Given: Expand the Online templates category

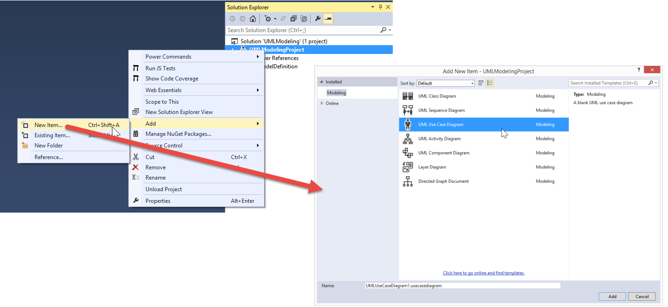Looking at the screenshot, I should 321,103.
